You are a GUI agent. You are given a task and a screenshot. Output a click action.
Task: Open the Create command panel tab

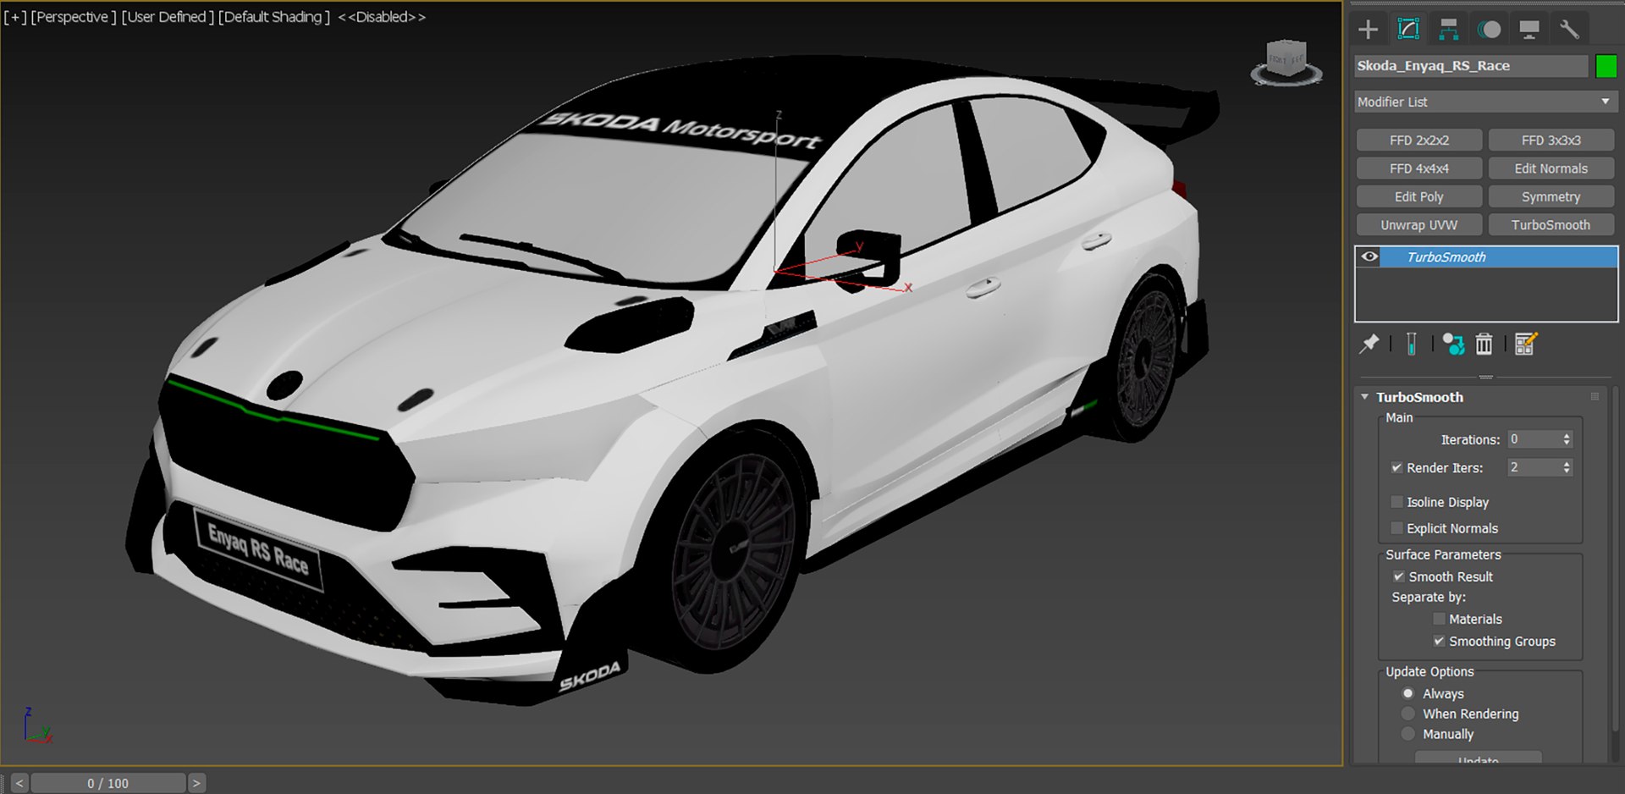(1368, 30)
